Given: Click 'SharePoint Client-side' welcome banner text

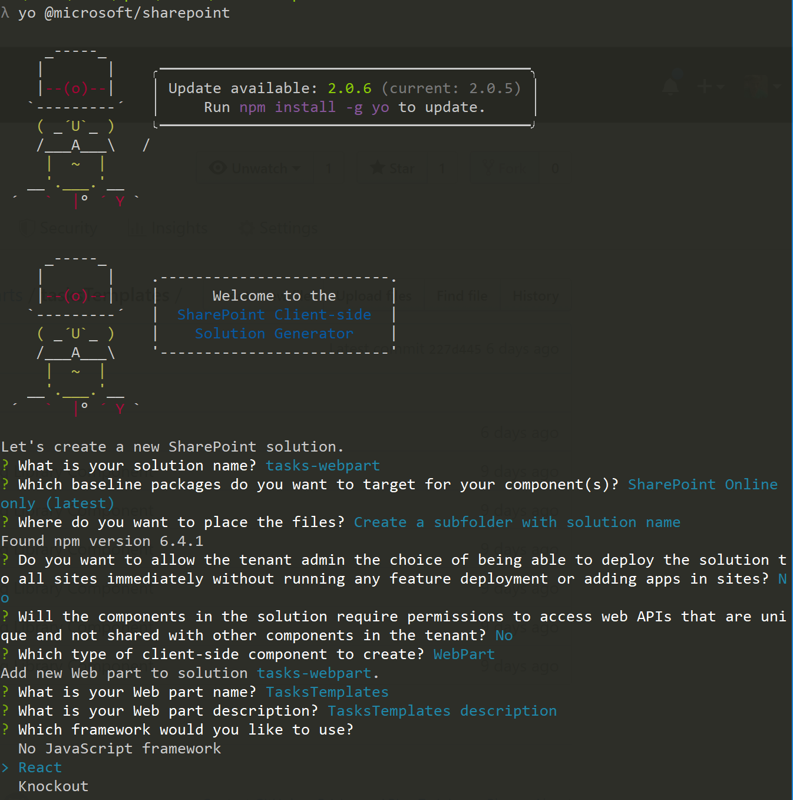Looking at the screenshot, I should (x=274, y=315).
